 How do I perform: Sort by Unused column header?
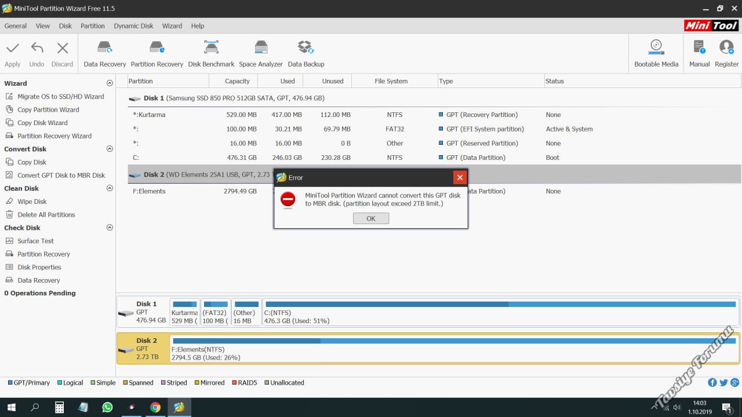tap(328, 81)
